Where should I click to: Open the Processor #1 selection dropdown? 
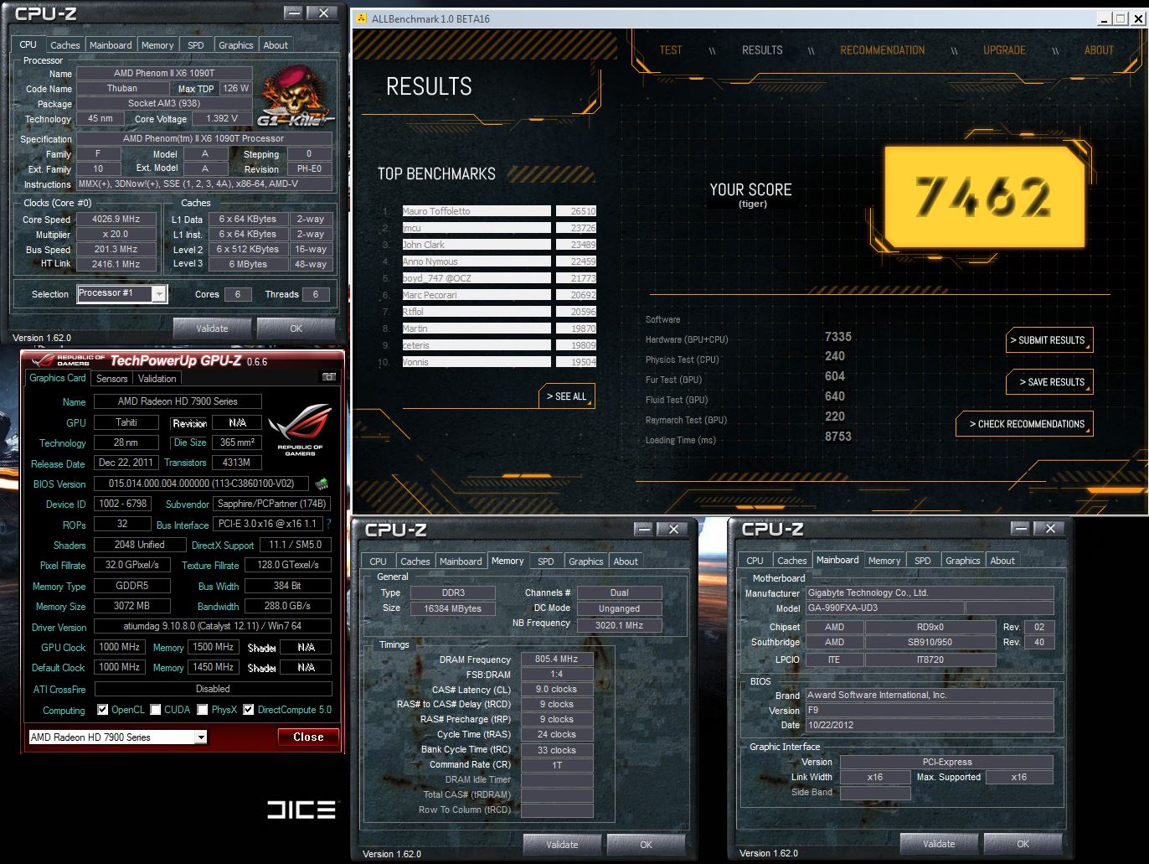tap(159, 293)
